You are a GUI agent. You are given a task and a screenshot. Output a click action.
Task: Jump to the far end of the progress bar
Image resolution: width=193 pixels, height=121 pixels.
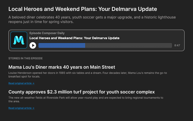172,45
